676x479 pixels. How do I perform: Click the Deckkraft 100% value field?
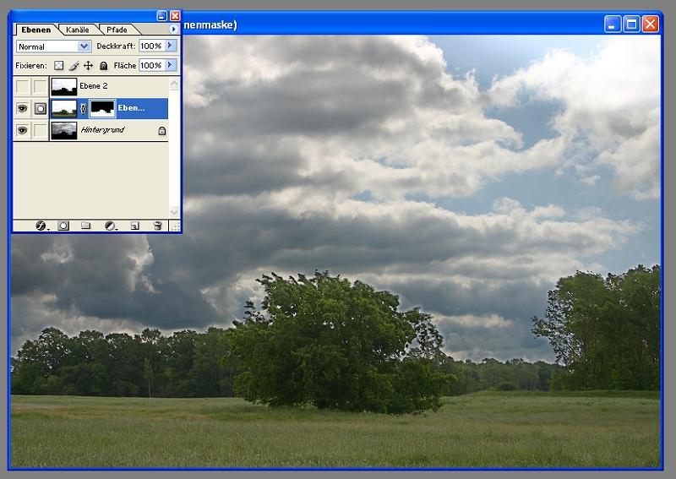click(x=152, y=46)
